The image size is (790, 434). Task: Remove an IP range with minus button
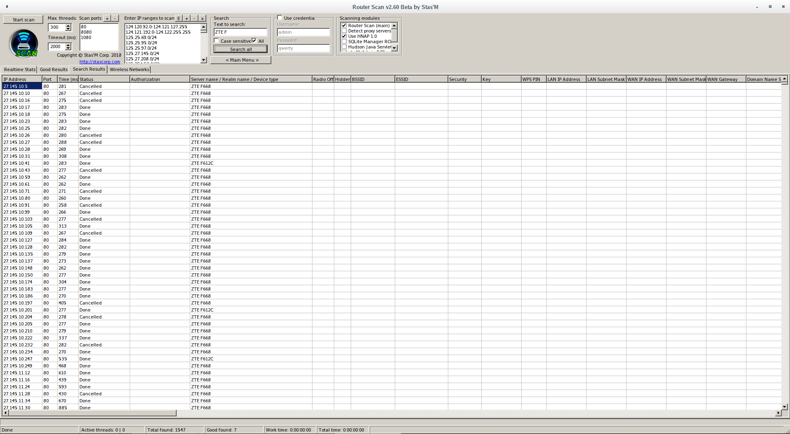(194, 18)
